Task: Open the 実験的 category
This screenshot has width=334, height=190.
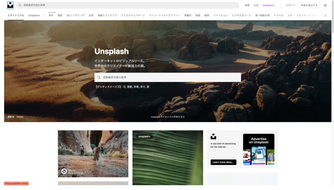Action: (x=188, y=15)
